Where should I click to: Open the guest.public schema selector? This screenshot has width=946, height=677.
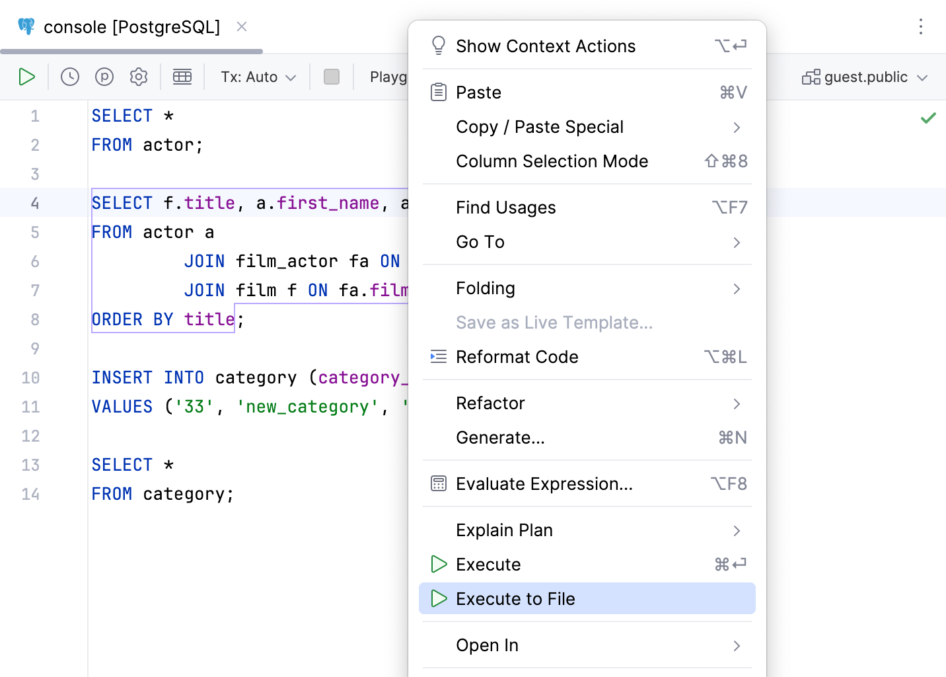coord(864,77)
